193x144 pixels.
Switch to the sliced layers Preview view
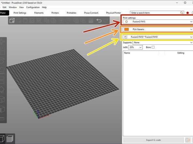pyautogui.click(x=10, y=138)
